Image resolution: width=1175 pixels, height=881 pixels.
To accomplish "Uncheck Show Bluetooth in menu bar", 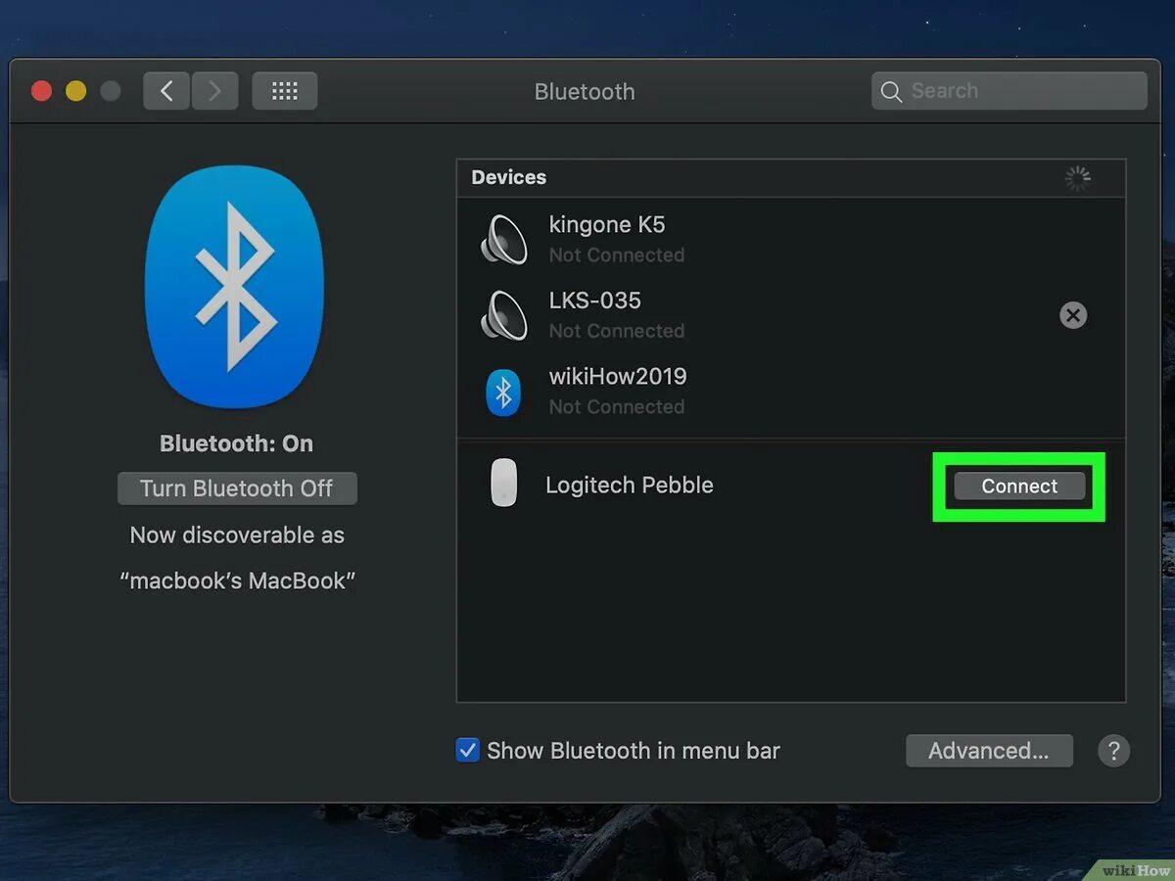I will pos(468,751).
